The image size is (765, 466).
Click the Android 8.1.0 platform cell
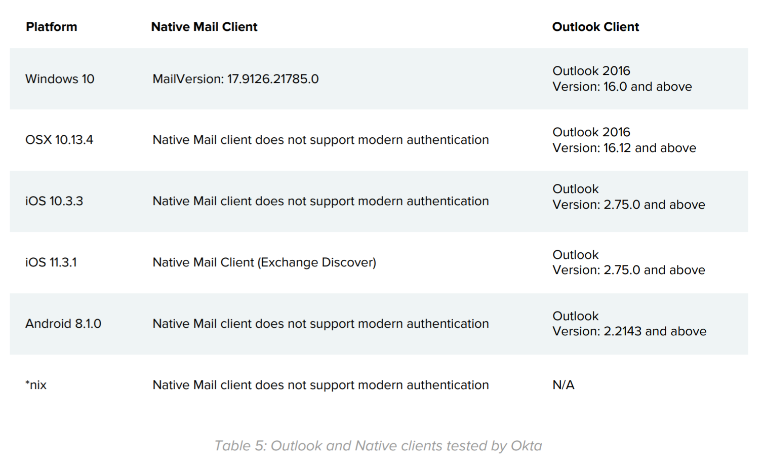tap(63, 324)
